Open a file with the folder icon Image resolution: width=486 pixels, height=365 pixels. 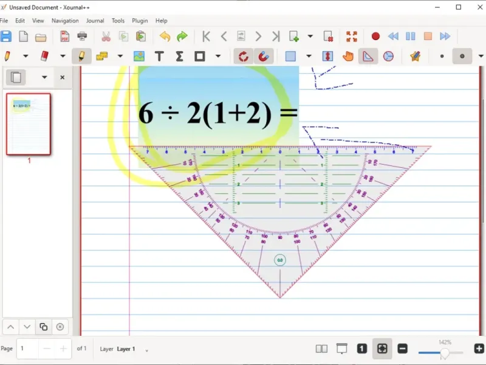[x=41, y=37]
